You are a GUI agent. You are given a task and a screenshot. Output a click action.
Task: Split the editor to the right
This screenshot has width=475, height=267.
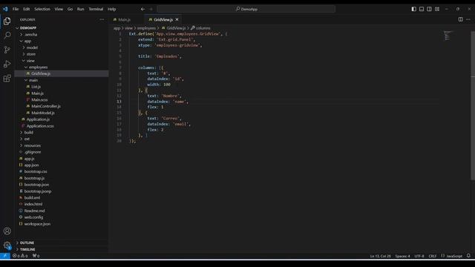click(460, 19)
